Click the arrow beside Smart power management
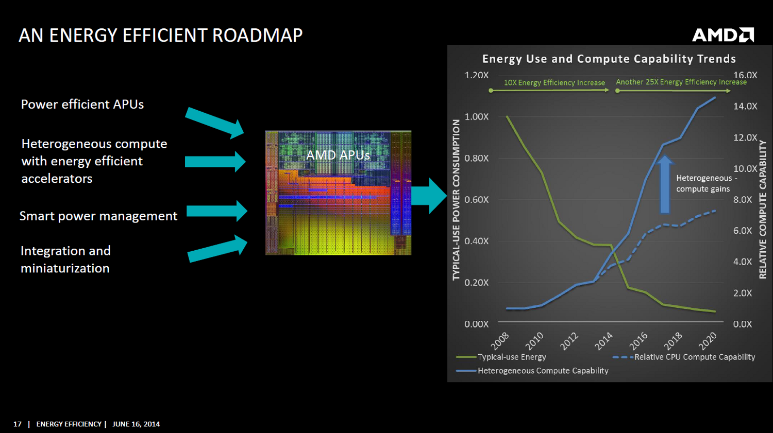Viewport: 773px width, 433px height. (x=217, y=211)
